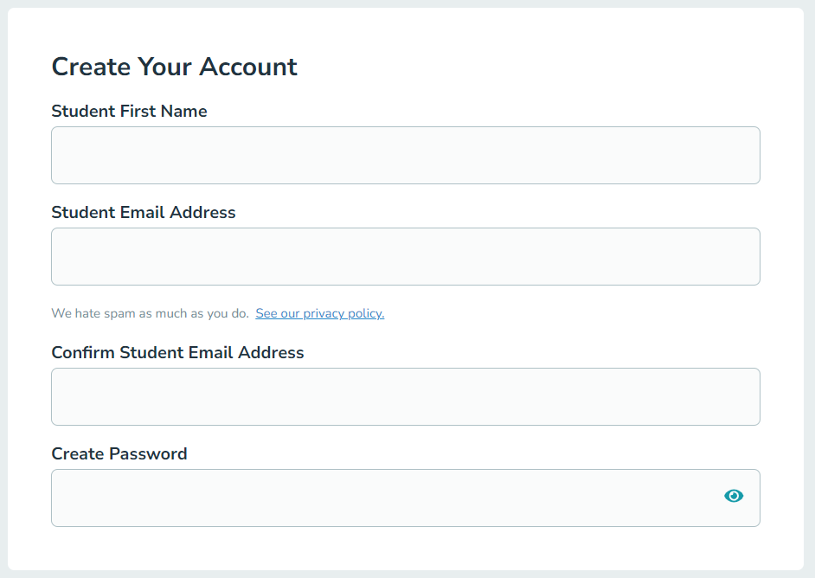
Task: Toggle password visibility in Create Password field
Action: [x=734, y=496]
